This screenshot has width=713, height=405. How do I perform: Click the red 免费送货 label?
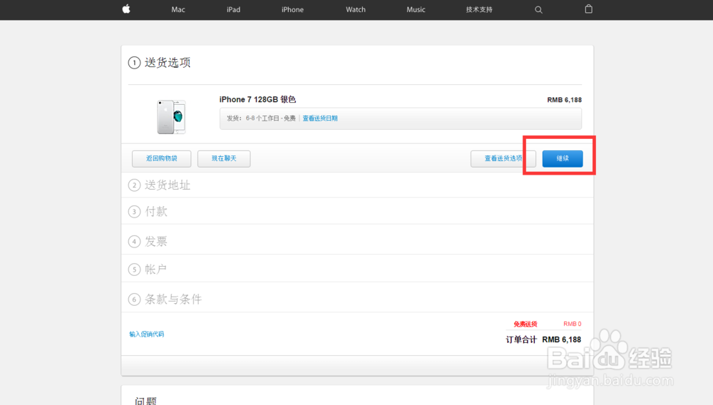pyautogui.click(x=525, y=324)
